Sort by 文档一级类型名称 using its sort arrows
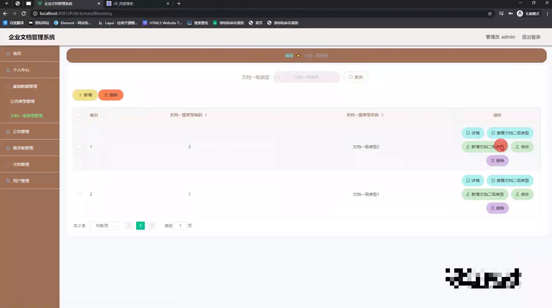Screen dimensions: 552x308 [383, 115]
